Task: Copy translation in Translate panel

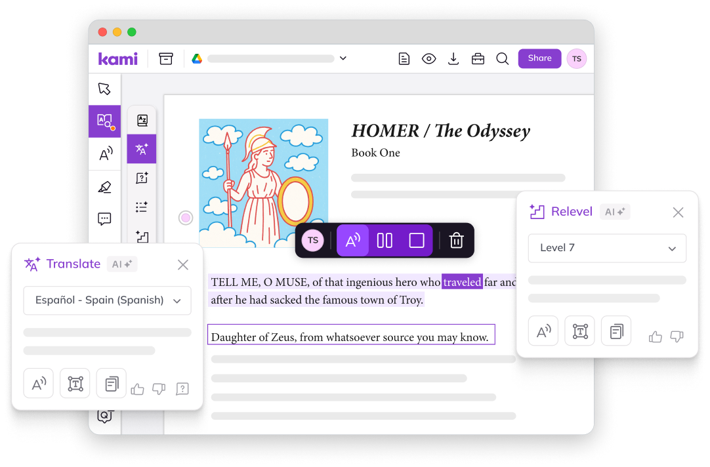Action: (112, 384)
